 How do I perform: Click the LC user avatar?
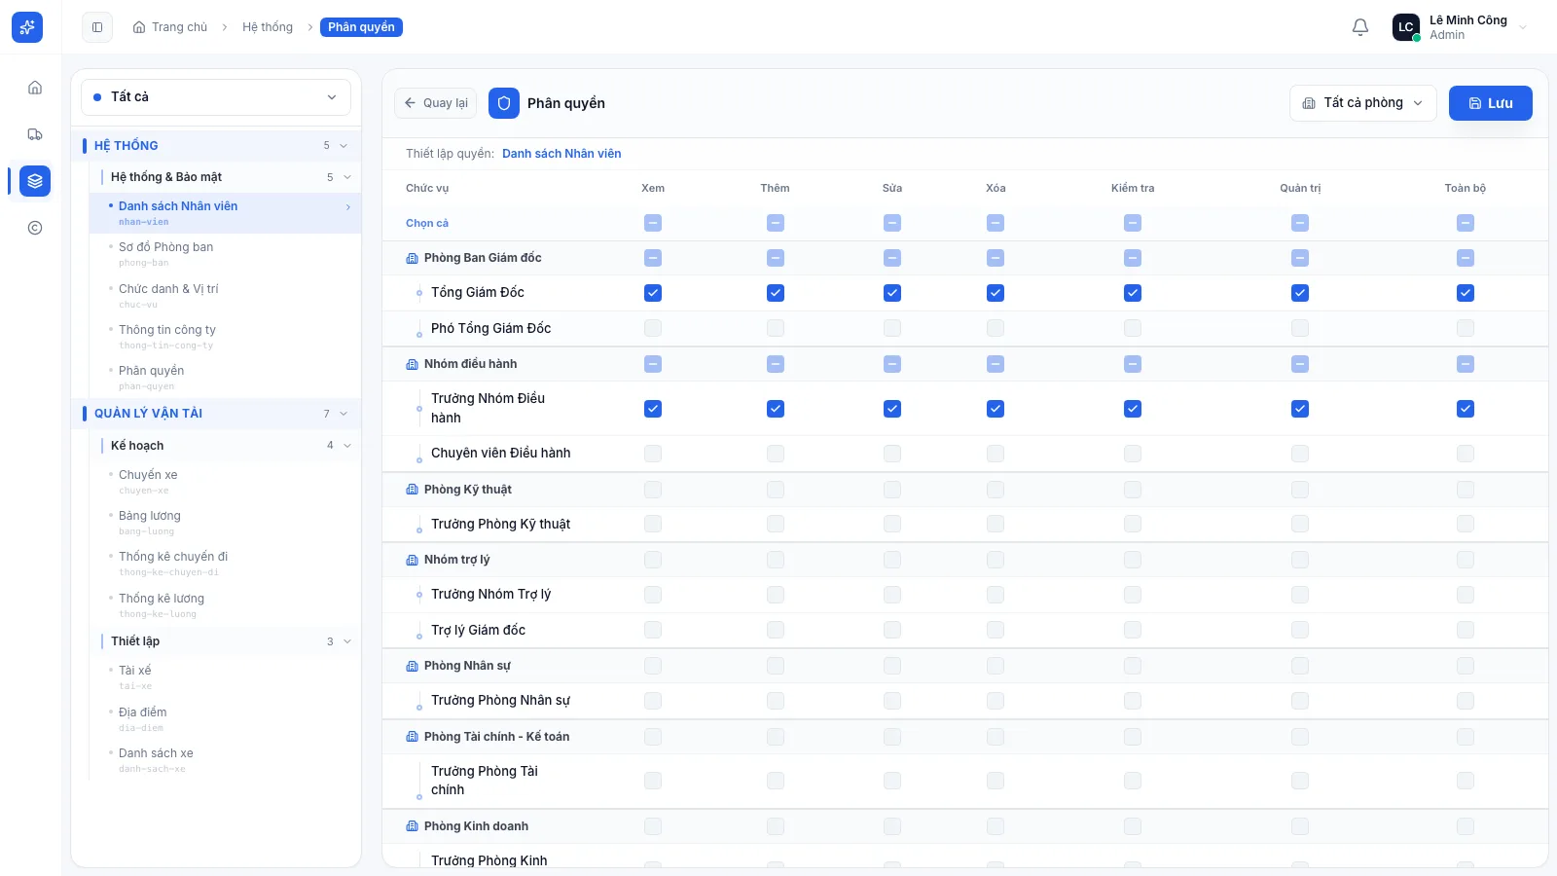click(1406, 27)
